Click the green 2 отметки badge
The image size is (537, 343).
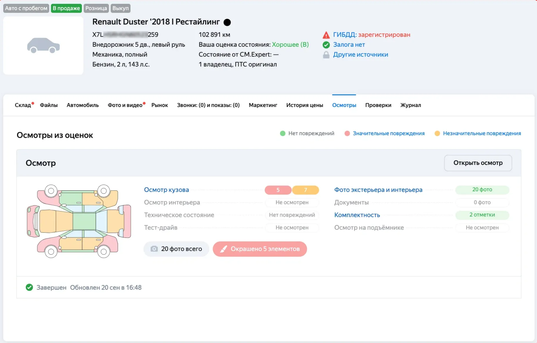tap(482, 215)
